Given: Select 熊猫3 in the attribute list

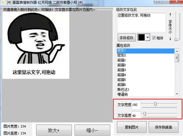Looking at the screenshot, I should [x=146, y=70].
